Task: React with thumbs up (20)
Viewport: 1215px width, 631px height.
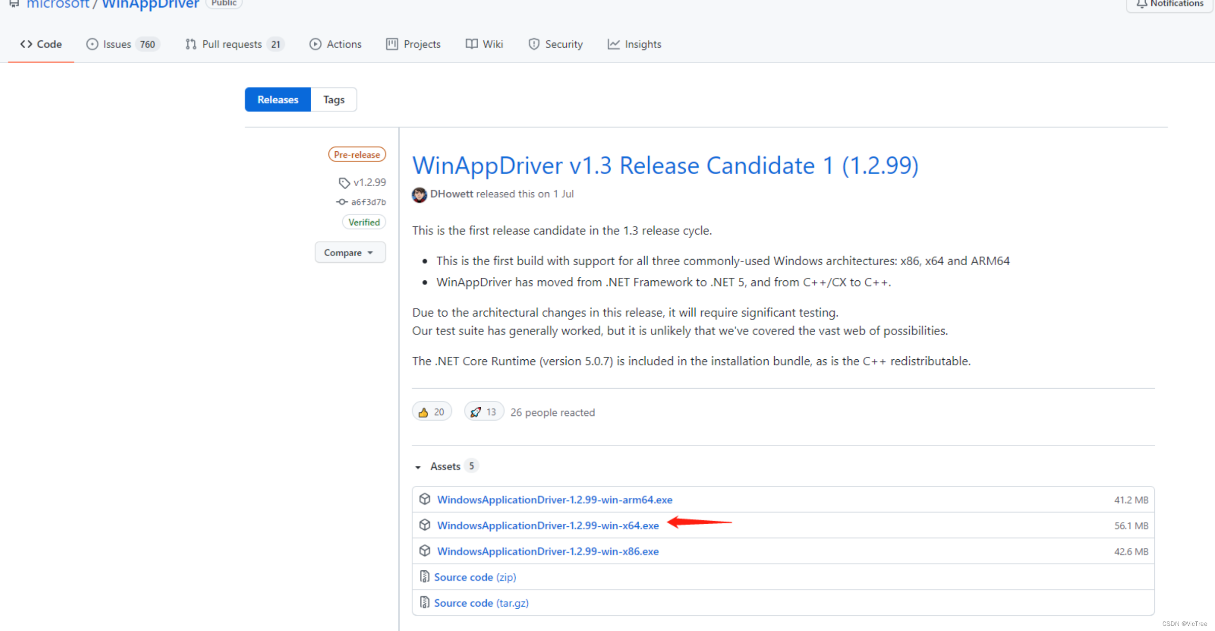Action: click(432, 412)
